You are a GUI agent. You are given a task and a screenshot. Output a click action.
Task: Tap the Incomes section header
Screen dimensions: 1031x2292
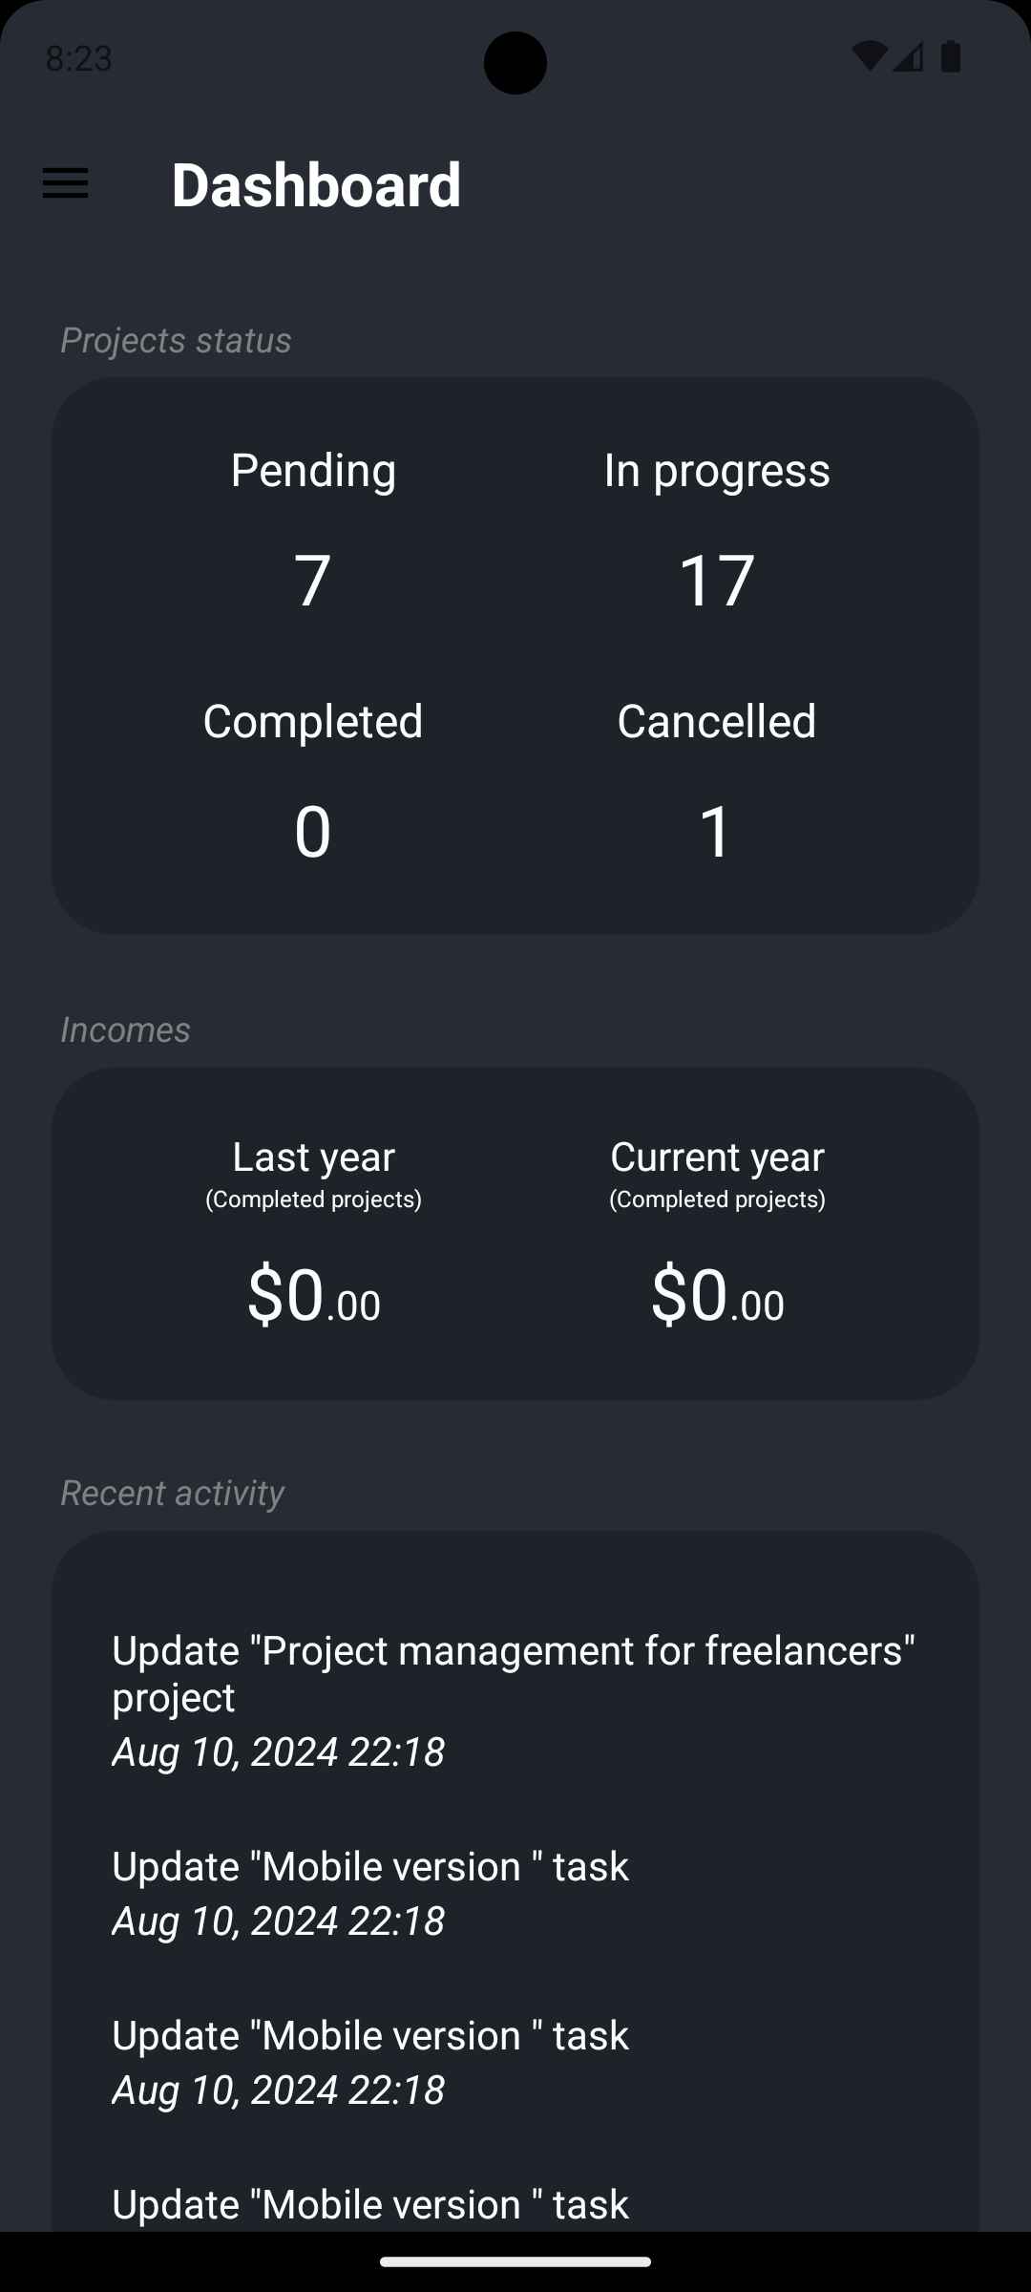125,1029
